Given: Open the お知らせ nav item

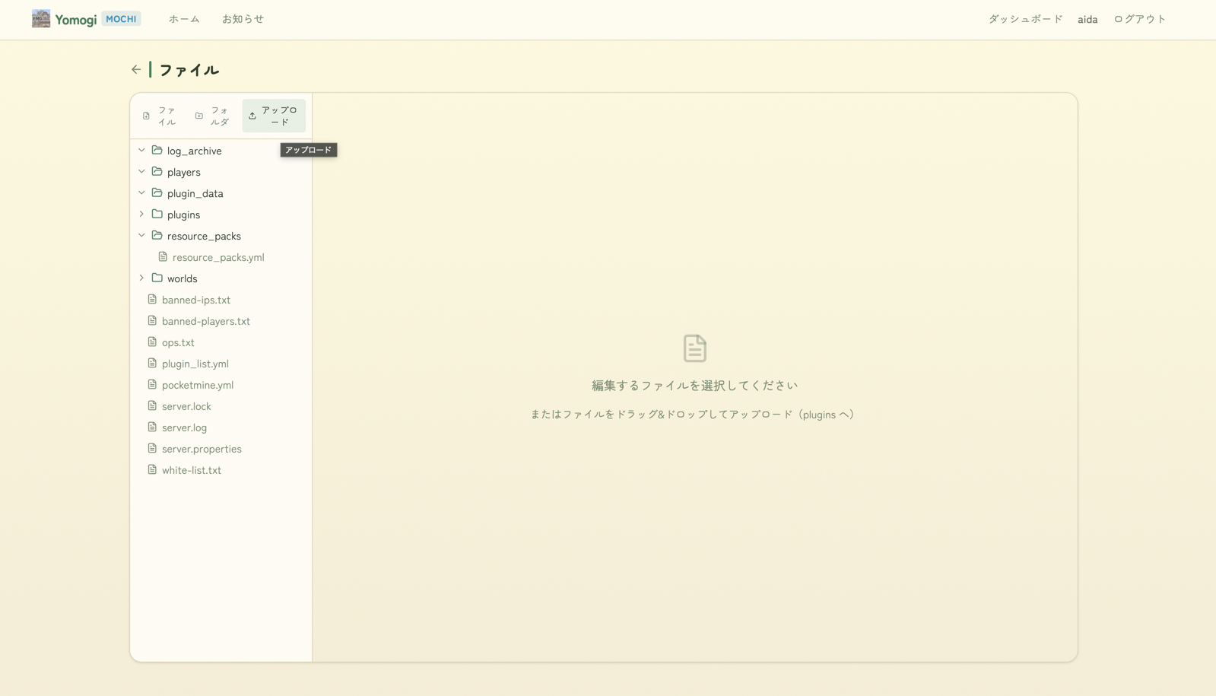Looking at the screenshot, I should pos(243,19).
